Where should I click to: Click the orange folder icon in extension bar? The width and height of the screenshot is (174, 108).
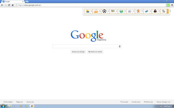tap(96, 11)
